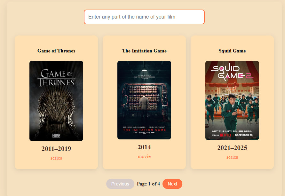Go to the Next page
Image resolution: width=285 pixels, height=196 pixels.
[x=172, y=184]
